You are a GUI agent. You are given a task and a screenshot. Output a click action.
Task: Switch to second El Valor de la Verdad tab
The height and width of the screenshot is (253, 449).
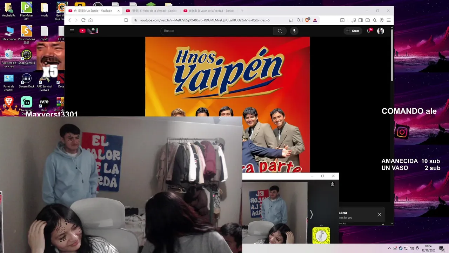pos(151,11)
